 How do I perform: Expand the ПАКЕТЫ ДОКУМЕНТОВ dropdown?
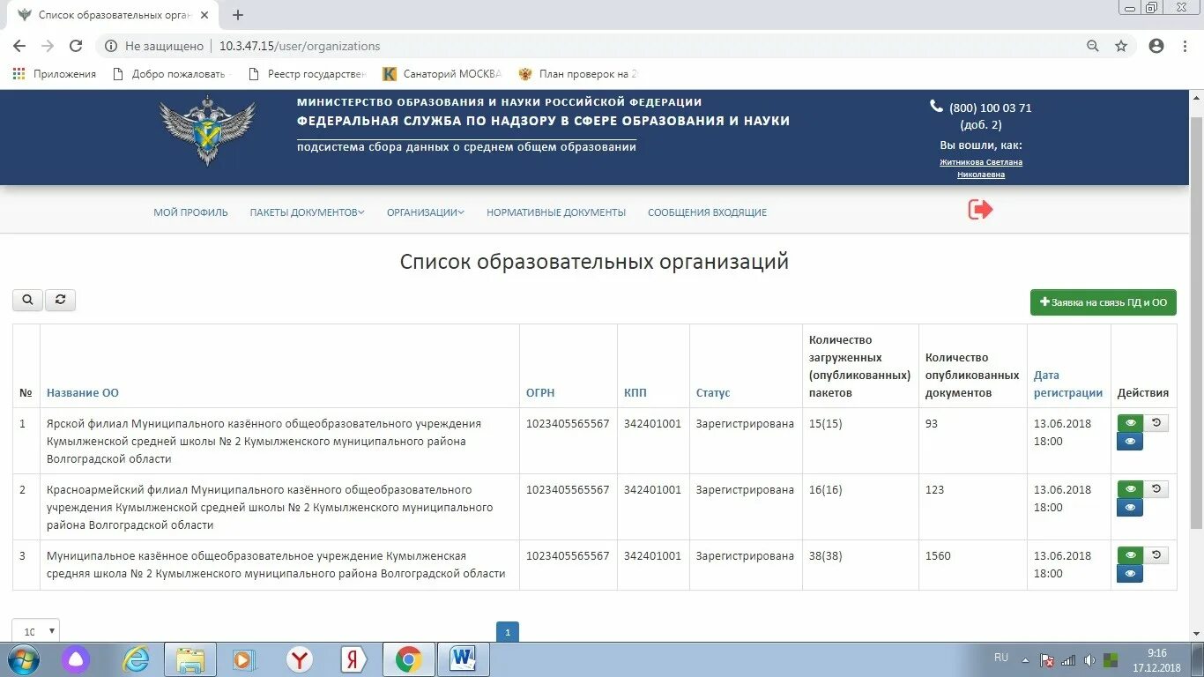coord(306,212)
